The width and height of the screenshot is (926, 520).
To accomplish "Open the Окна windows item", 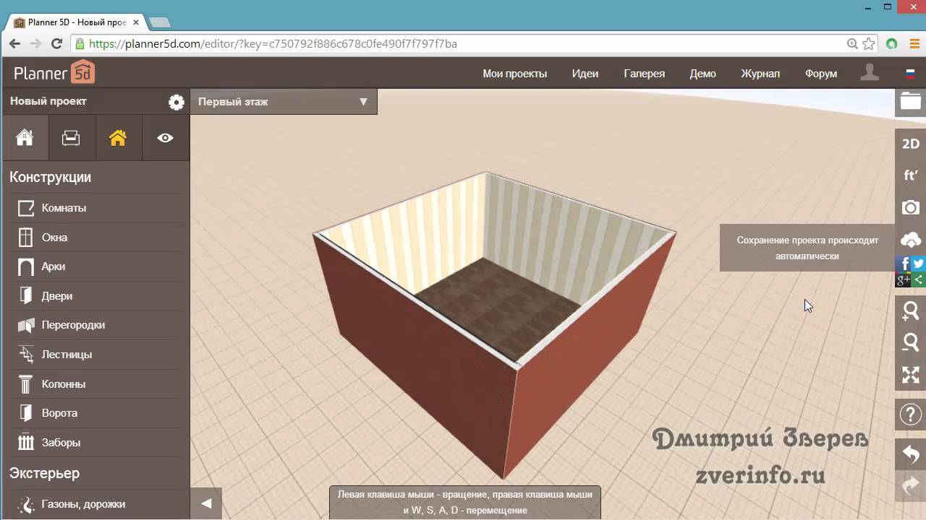I will coord(95,237).
